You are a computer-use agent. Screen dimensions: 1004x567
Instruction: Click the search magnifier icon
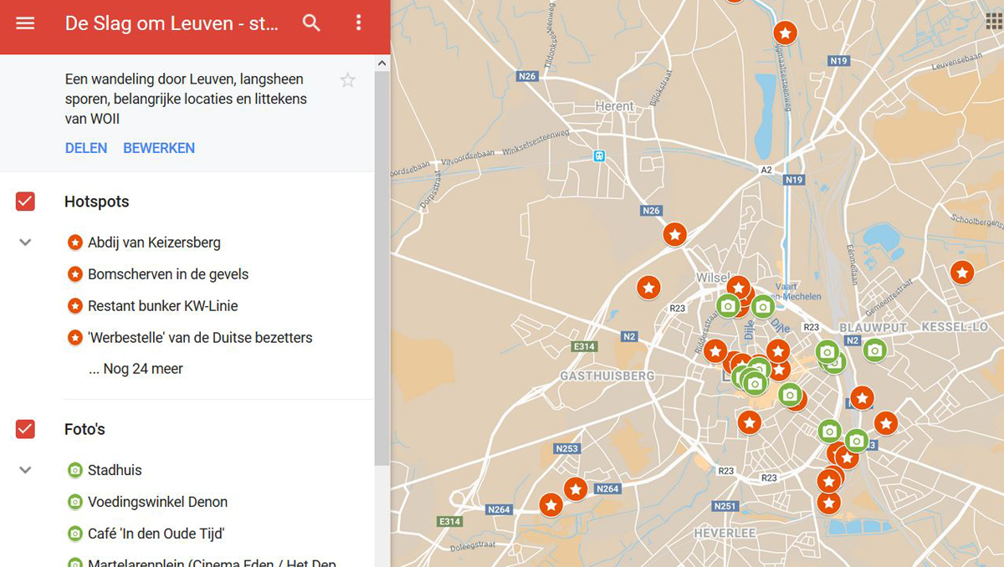(x=311, y=23)
